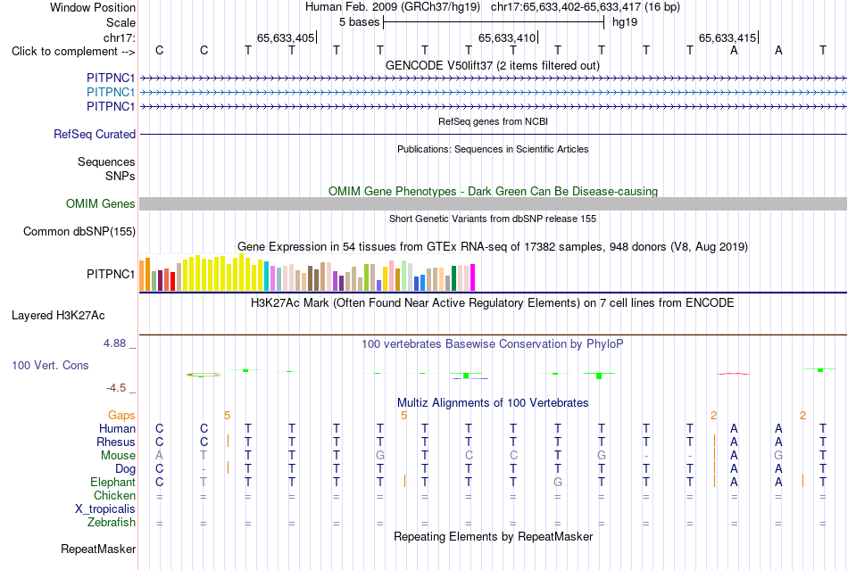Click the red bar in GTEx expression chart
The height and width of the screenshot is (570, 848).
coord(172,282)
